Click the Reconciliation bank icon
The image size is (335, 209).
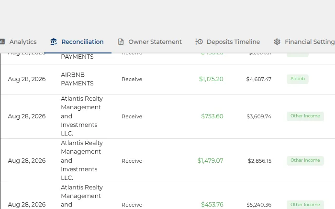54,42
